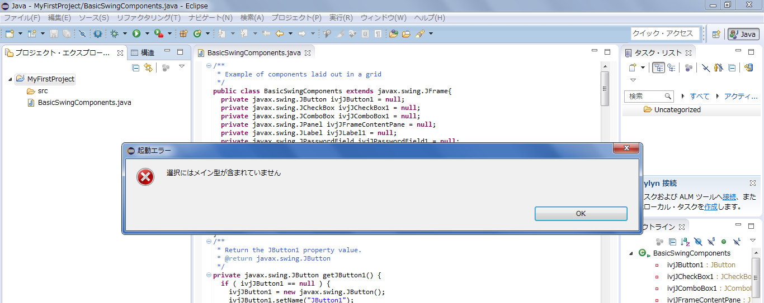Click the Open Perspective icon

[716, 34]
